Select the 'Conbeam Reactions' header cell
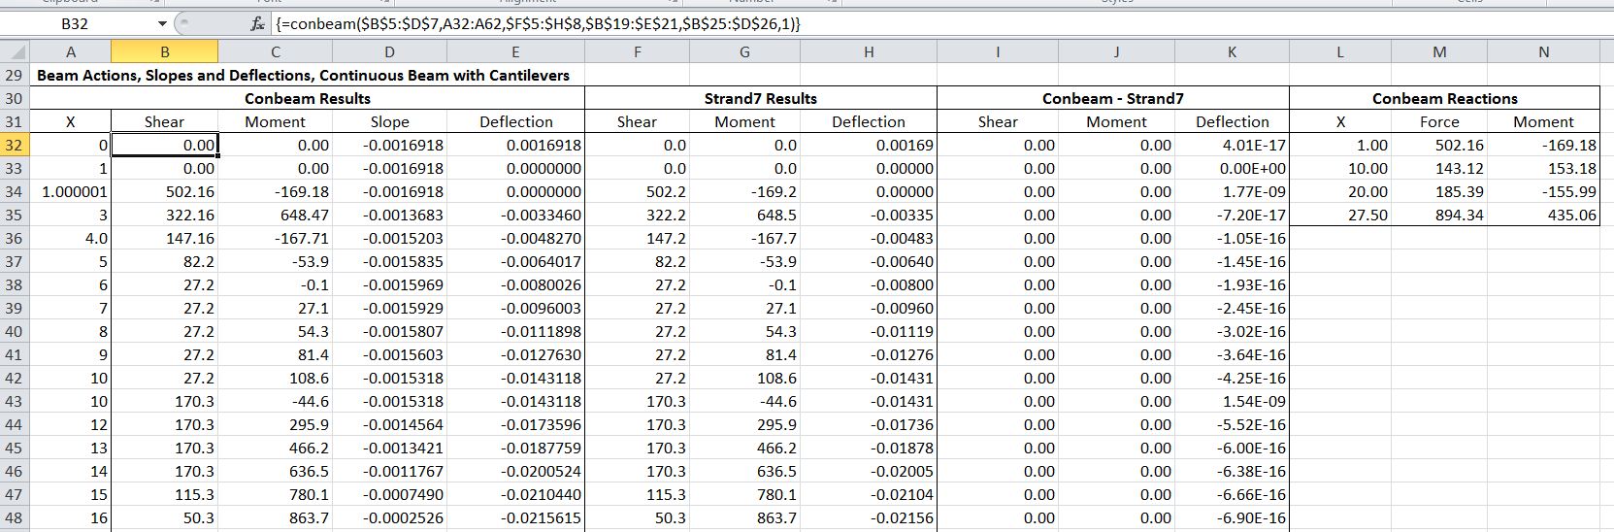This screenshot has width=1614, height=532. coord(1444,98)
